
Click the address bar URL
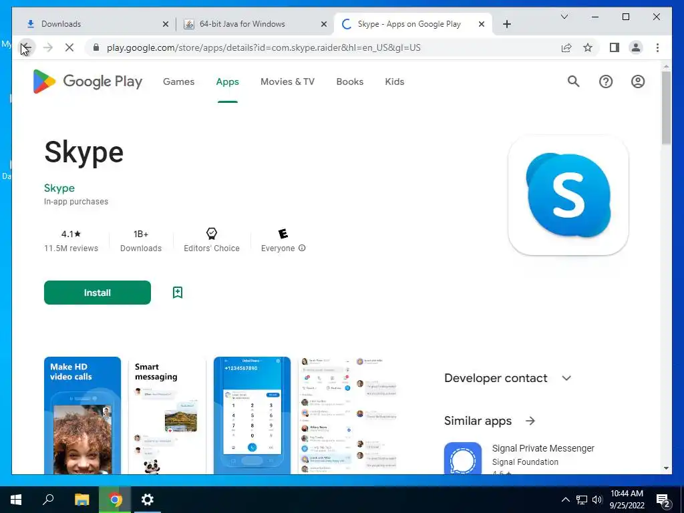tap(263, 47)
